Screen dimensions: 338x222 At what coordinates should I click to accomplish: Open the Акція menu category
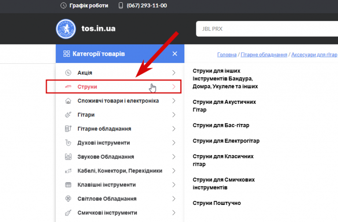coord(84,73)
